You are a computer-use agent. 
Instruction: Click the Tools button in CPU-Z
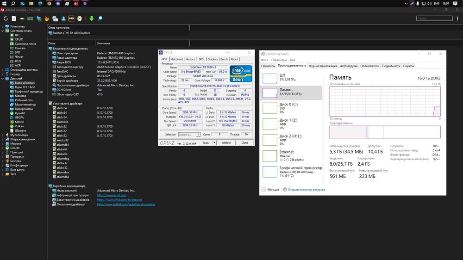pyautogui.click(x=206, y=142)
